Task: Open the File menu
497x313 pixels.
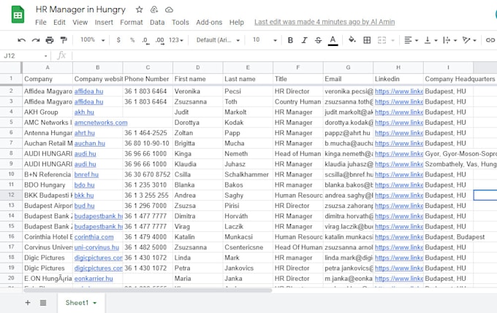Action: point(41,22)
